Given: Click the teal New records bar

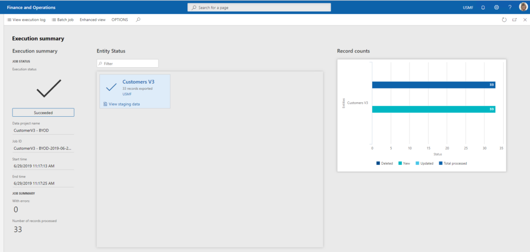Looking at the screenshot, I should tap(434, 109).
